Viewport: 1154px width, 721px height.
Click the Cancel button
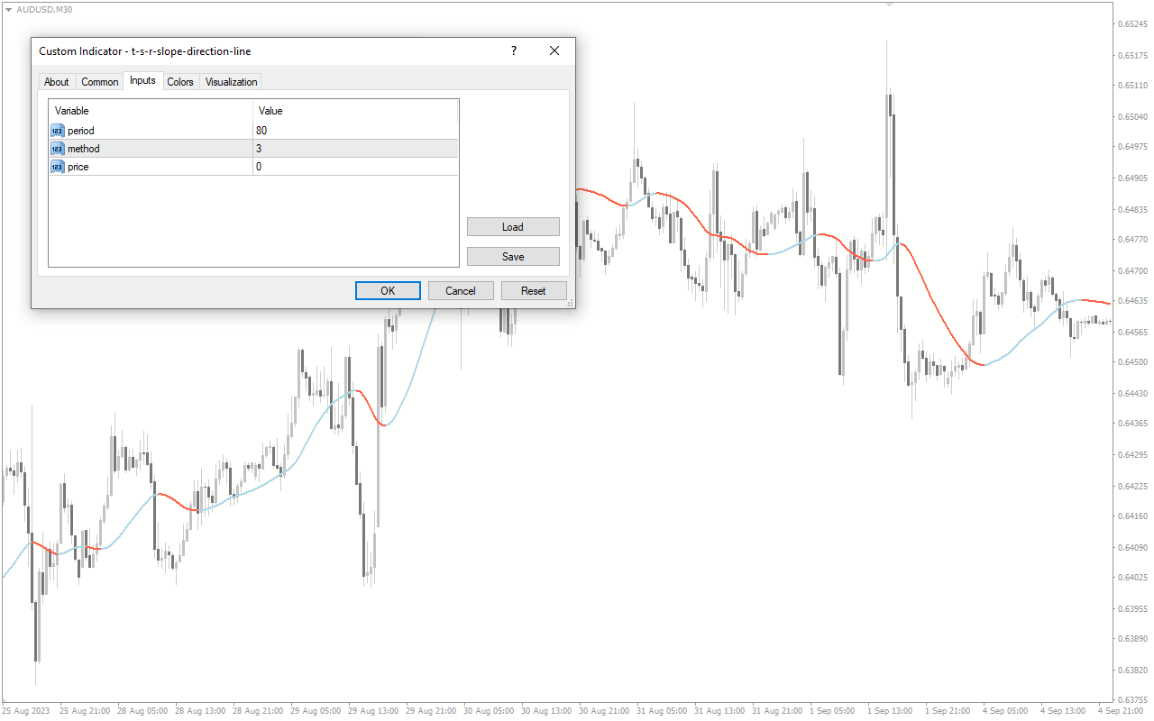461,291
